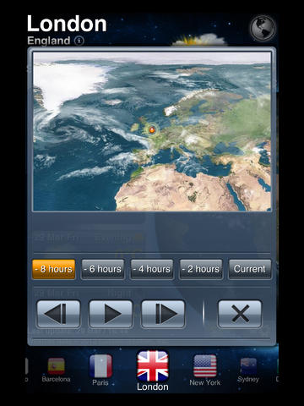Select the London flag icon
Screen dimensions: 304x406
click(153, 366)
